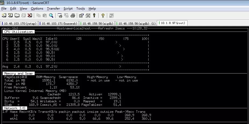Open Keymap Editor tools icon
This screenshot has height=124, width=249.
pos(88,15)
